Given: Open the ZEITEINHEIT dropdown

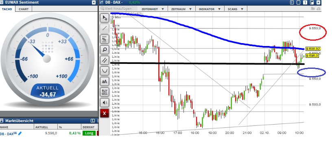Looking at the screenshot, I should (x=153, y=9).
